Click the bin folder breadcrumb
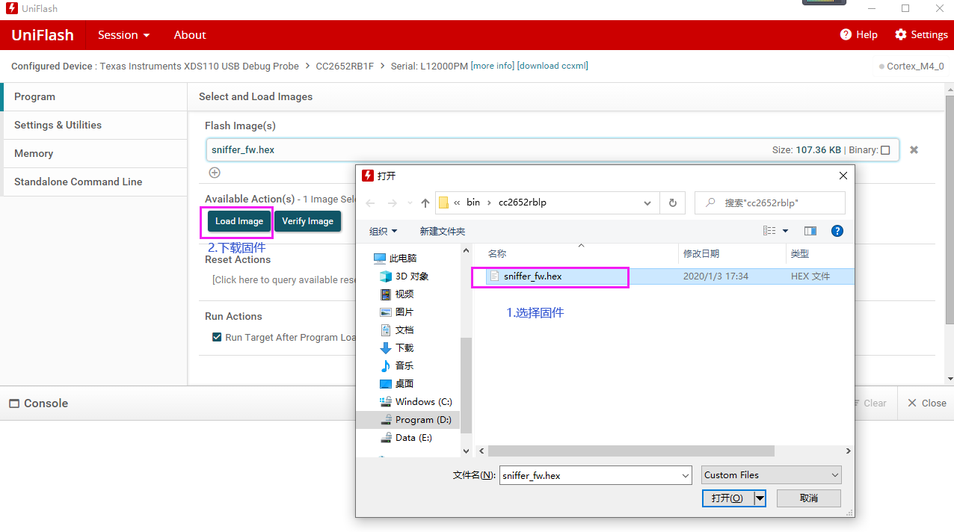 click(x=473, y=202)
